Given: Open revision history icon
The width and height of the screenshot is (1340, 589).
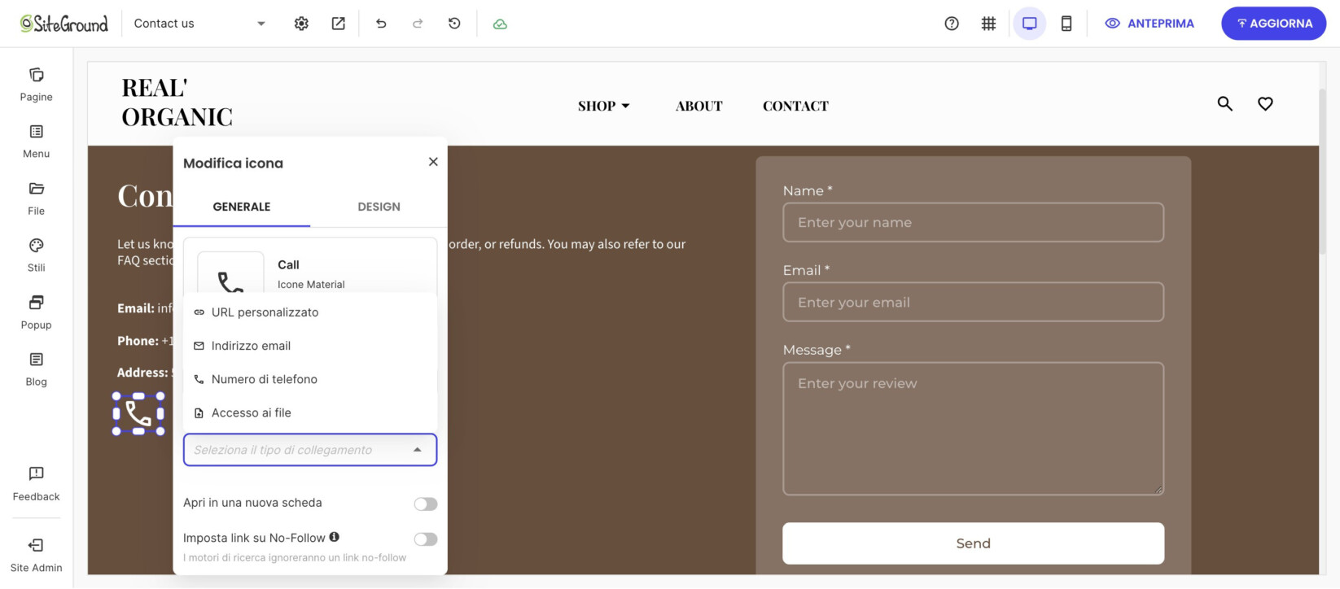Looking at the screenshot, I should point(454,24).
